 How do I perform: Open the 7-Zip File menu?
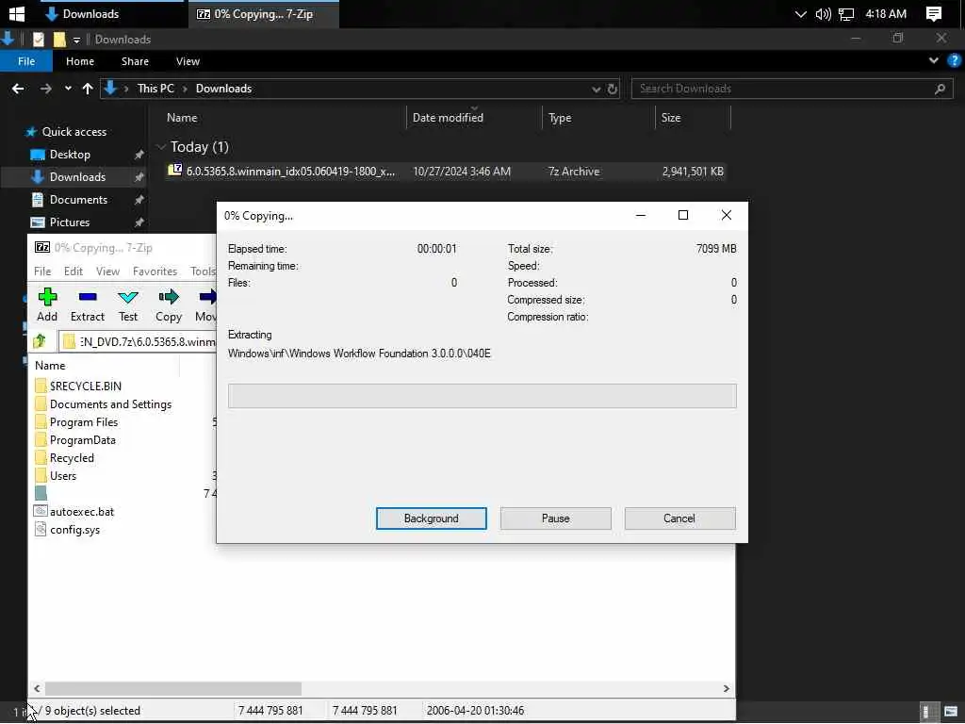[x=42, y=271]
